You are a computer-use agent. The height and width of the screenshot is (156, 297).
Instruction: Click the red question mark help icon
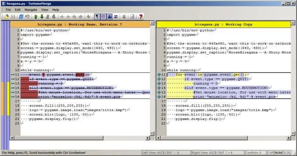pos(140,17)
